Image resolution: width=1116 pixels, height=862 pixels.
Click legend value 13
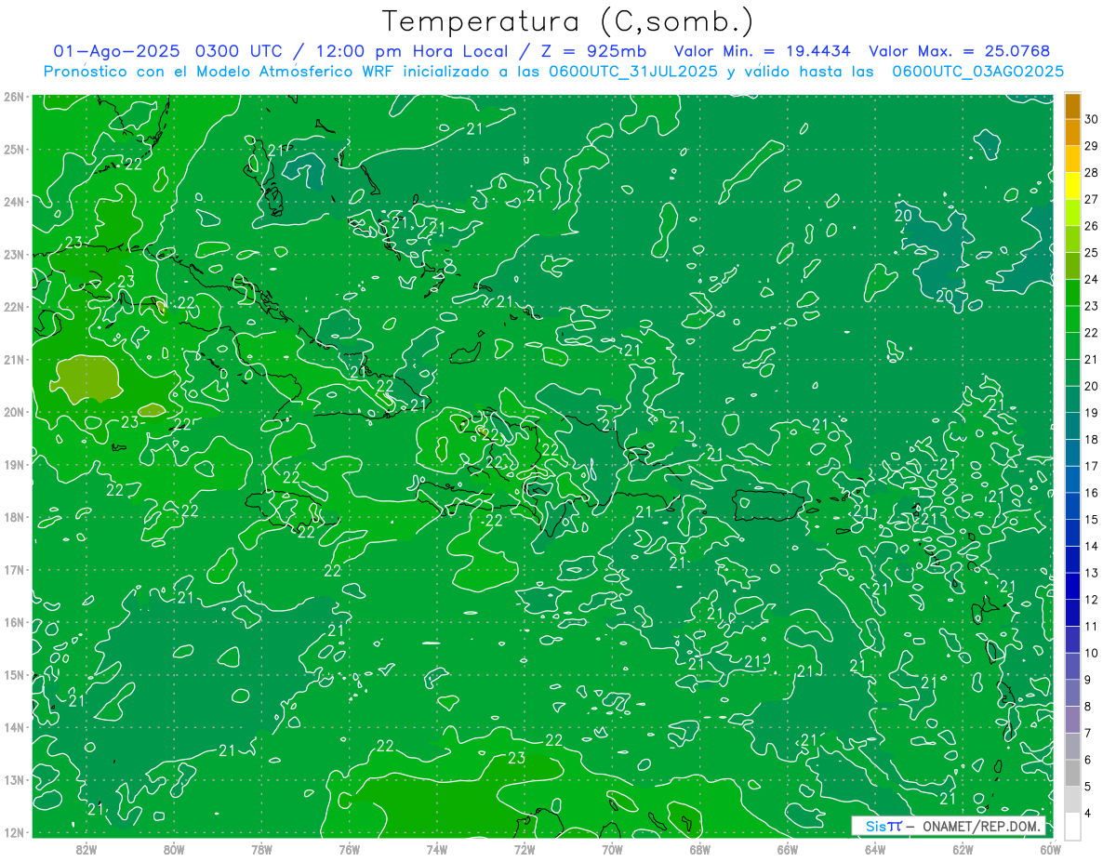[x=1091, y=573]
